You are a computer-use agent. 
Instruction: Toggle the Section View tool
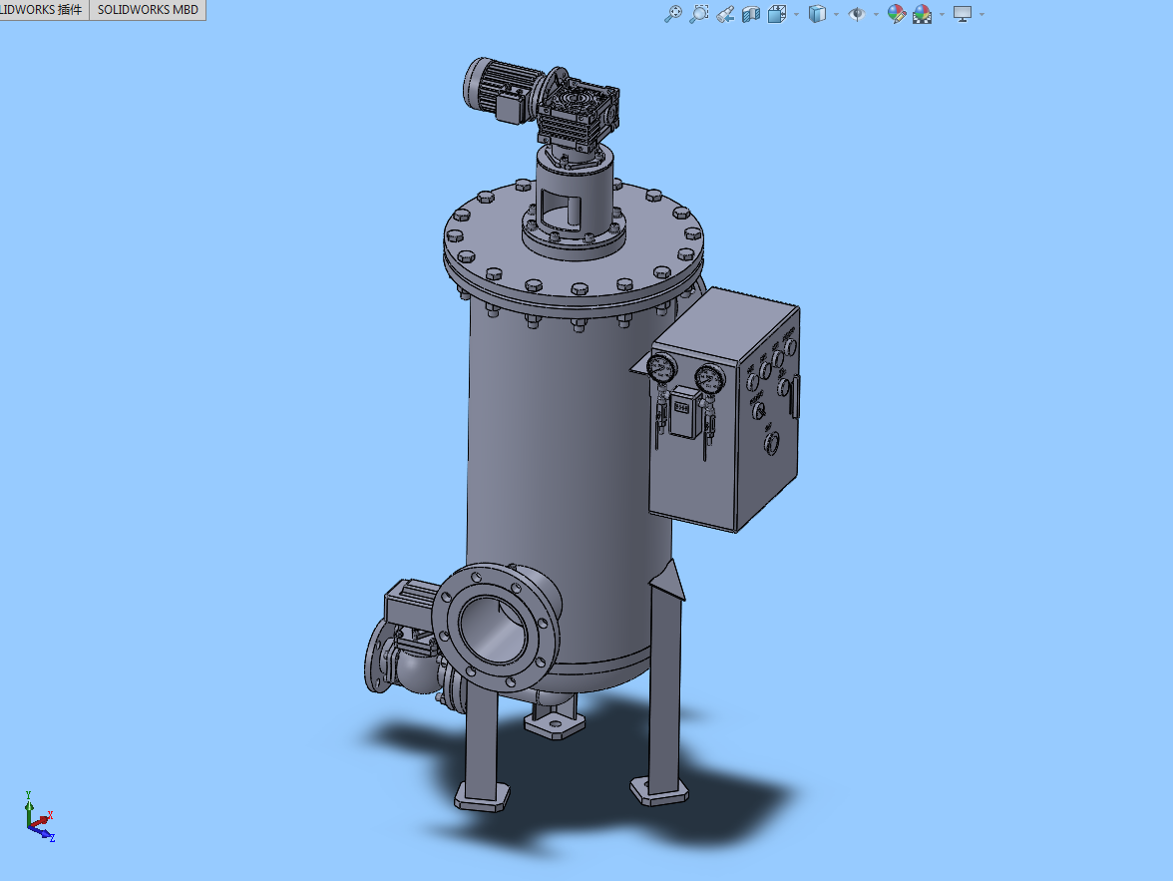tap(751, 14)
